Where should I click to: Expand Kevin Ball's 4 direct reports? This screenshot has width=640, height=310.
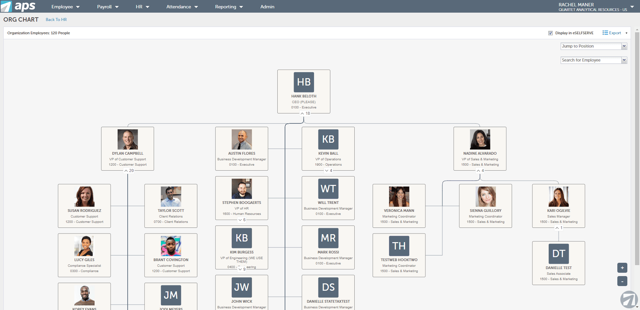(x=327, y=171)
